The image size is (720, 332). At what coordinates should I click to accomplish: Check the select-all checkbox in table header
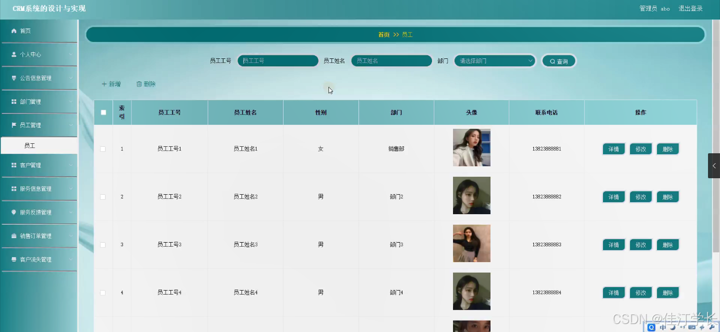click(x=103, y=112)
